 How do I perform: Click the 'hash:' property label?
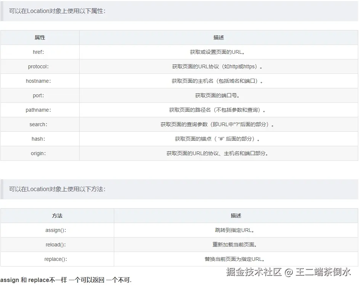[38, 139]
